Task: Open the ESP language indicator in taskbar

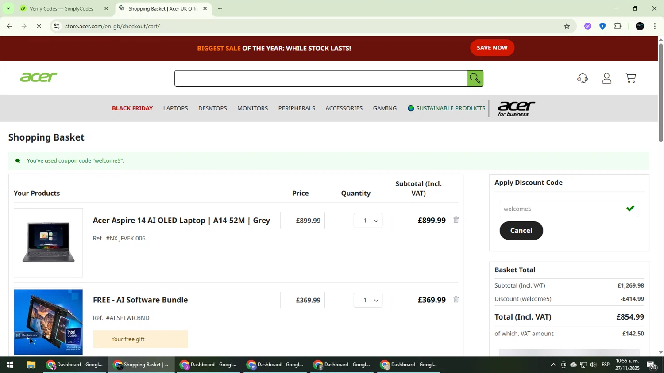Action: [x=606, y=365]
